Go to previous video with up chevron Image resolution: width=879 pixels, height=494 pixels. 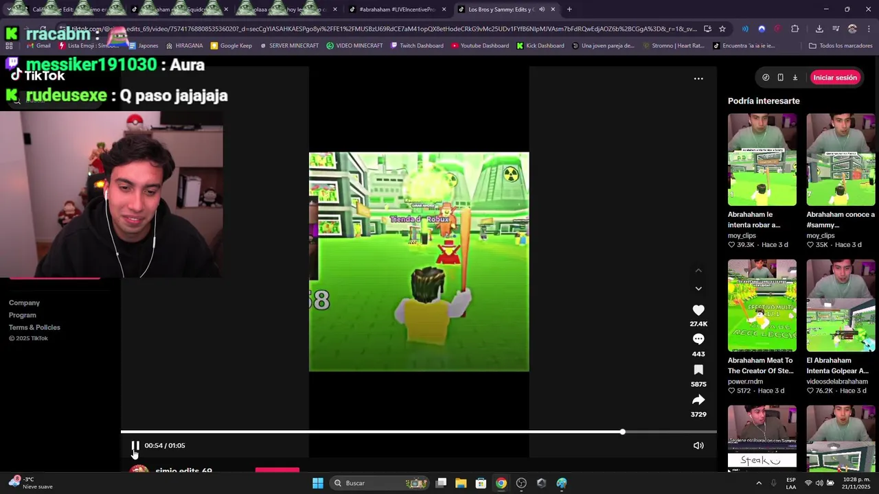click(698, 271)
